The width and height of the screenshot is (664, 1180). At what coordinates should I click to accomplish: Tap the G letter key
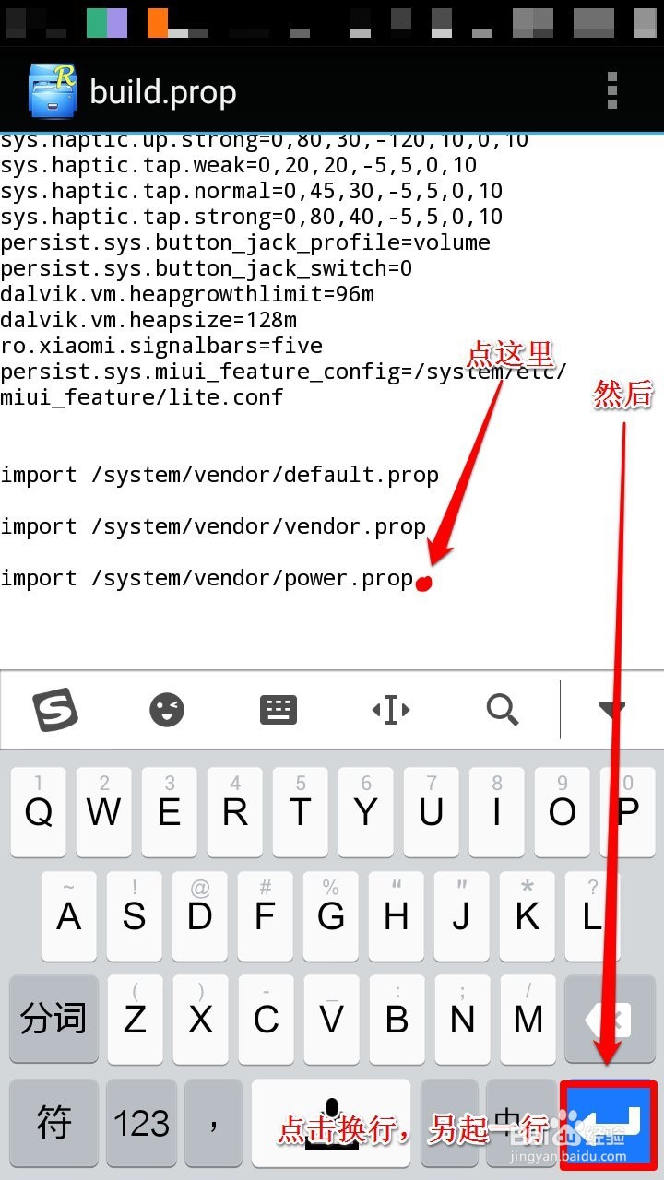coord(331,915)
